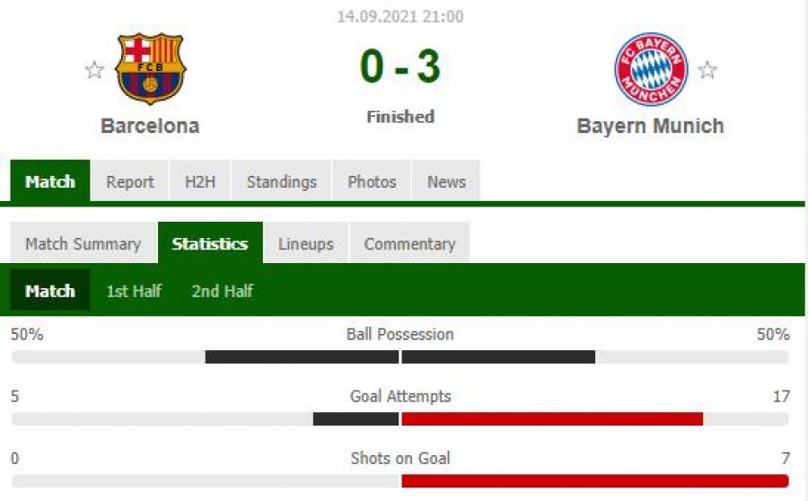This screenshot has width=808, height=501.
Task: Select the top-level Match tab
Action: click(50, 181)
